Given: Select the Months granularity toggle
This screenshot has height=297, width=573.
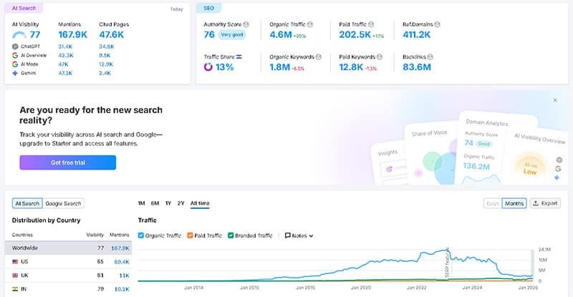Looking at the screenshot, I should tap(514, 203).
